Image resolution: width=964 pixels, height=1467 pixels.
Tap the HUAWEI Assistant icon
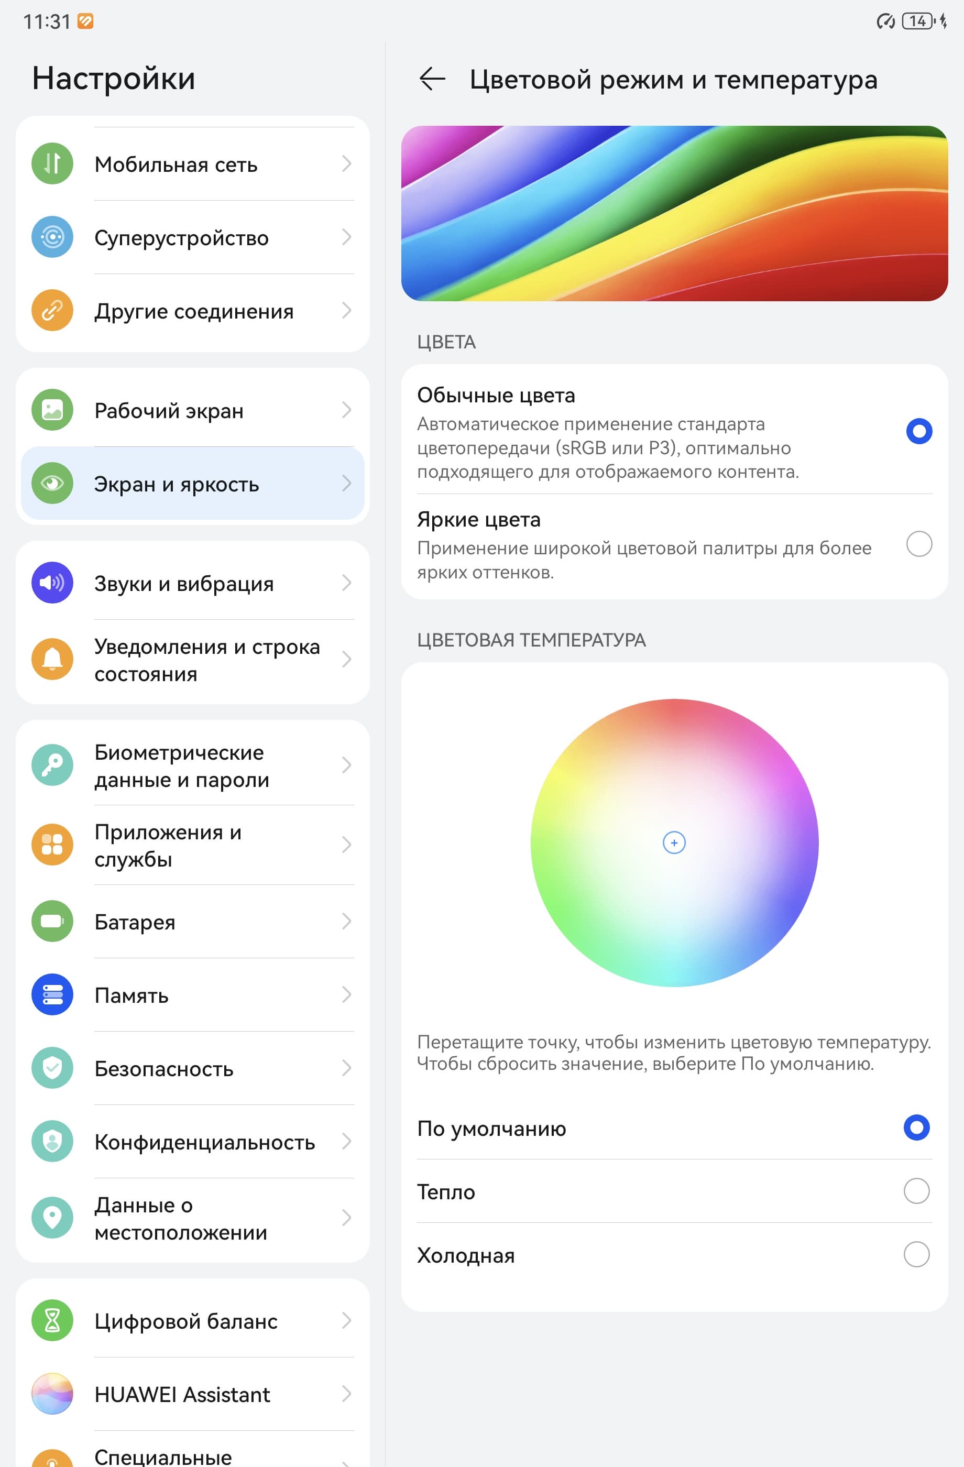coord(52,1394)
